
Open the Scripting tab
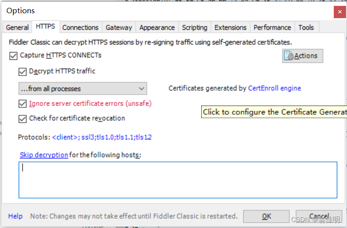pyautogui.click(x=195, y=27)
